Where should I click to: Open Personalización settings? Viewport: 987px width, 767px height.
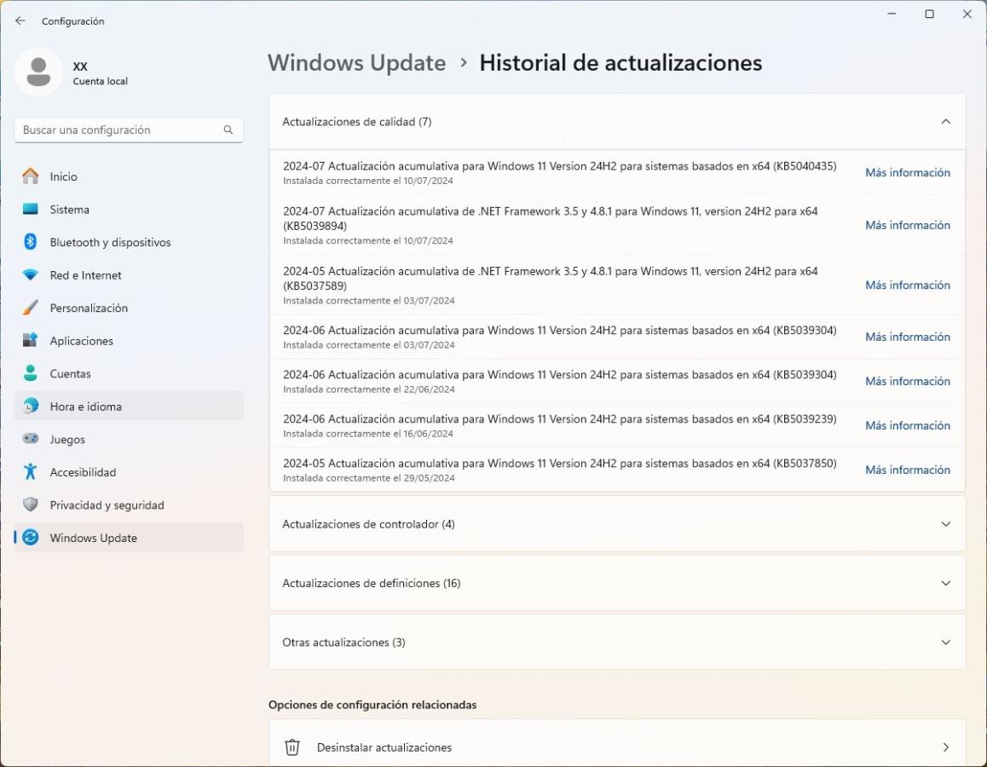129,308
